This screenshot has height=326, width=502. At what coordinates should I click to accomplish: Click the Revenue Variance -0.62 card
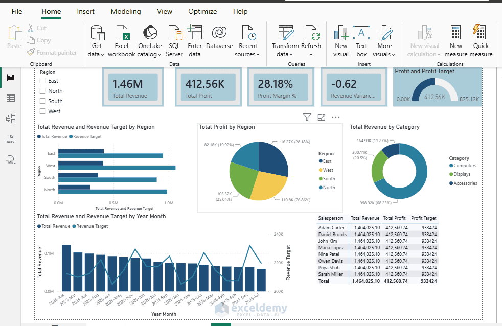point(354,87)
